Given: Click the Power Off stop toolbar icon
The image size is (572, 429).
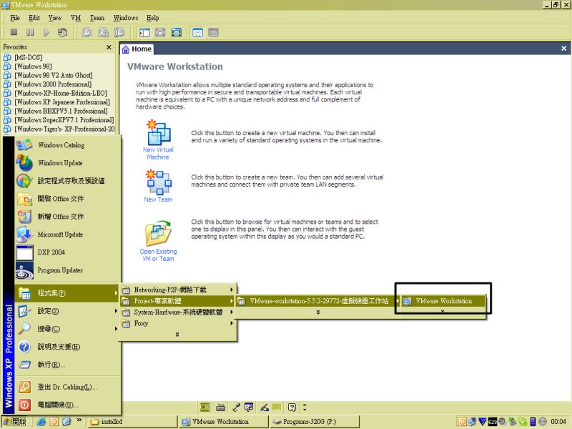Looking at the screenshot, I should click(x=14, y=32).
